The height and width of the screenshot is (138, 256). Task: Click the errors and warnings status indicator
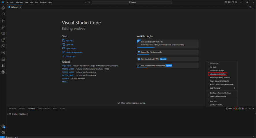tap(9, 137)
